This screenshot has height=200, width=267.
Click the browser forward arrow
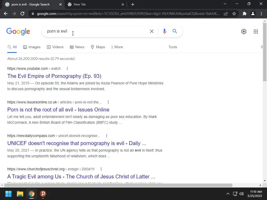(14, 14)
